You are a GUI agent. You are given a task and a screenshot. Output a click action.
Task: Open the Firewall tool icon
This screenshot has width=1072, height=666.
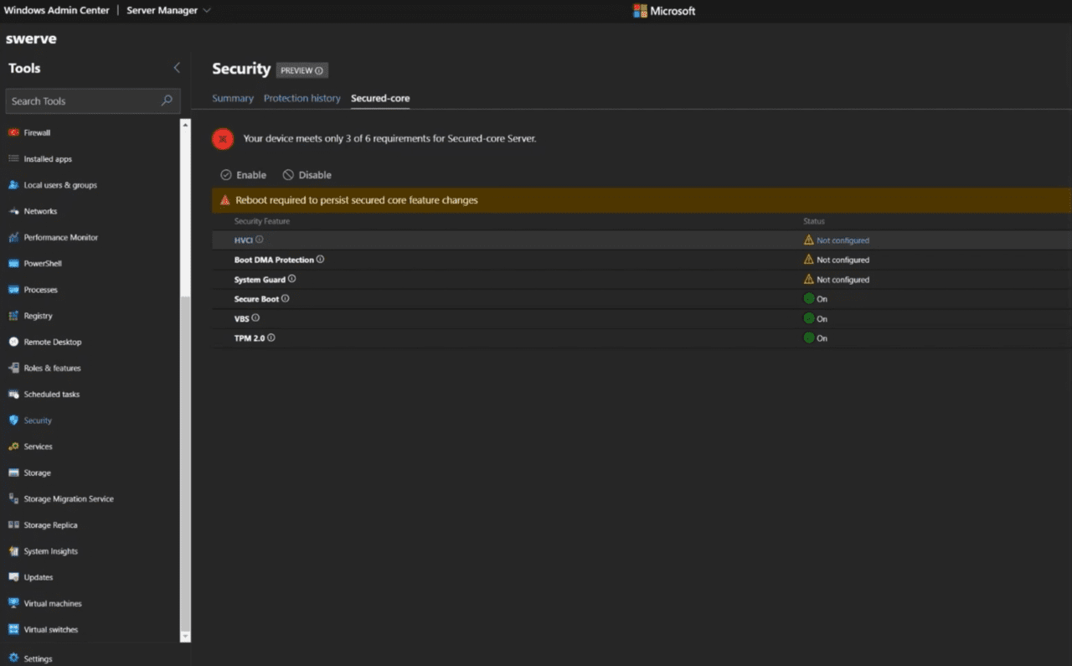point(13,132)
